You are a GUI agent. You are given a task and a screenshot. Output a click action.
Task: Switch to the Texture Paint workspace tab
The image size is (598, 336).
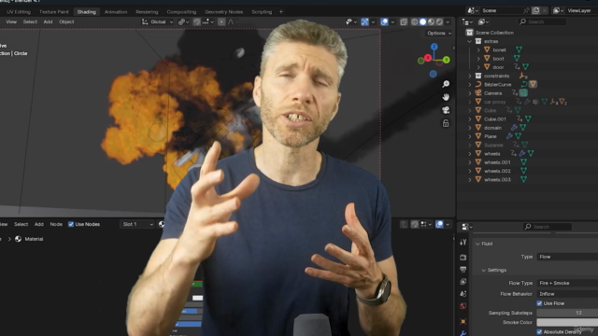coord(54,12)
